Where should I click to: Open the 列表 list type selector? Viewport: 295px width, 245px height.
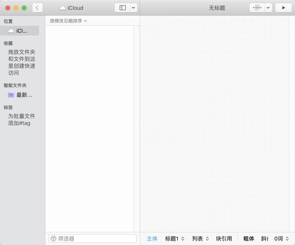pyautogui.click(x=200, y=239)
